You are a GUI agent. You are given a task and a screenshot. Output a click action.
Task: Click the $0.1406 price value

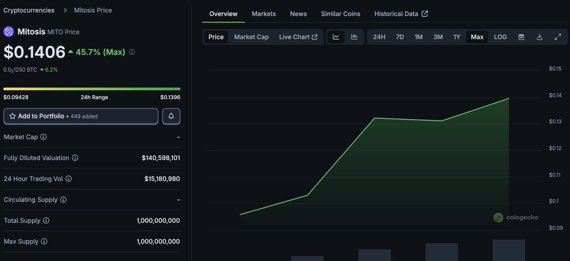tap(34, 51)
